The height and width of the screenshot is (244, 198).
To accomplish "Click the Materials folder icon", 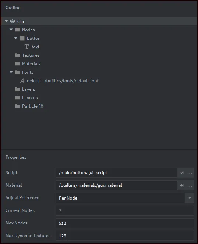I will click(17, 63).
